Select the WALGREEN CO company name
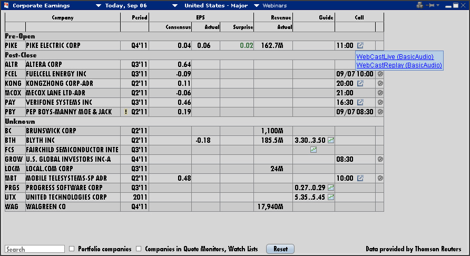Viewport: 470px width, 256px height. (45, 207)
